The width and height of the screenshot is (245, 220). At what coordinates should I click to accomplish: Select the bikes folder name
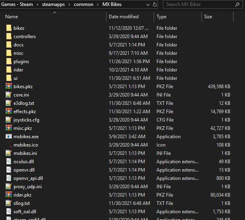click(x=19, y=28)
